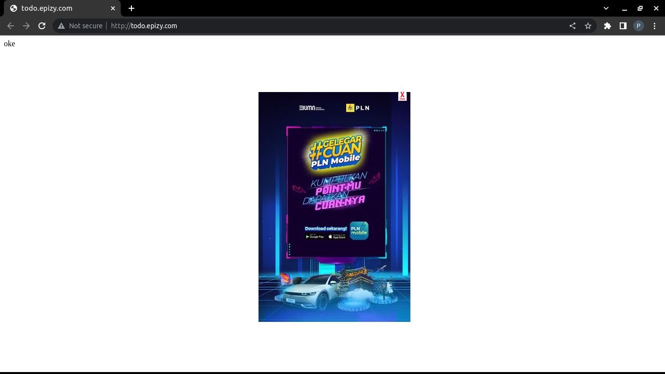
Task: Go forward to next page
Action: point(26,26)
